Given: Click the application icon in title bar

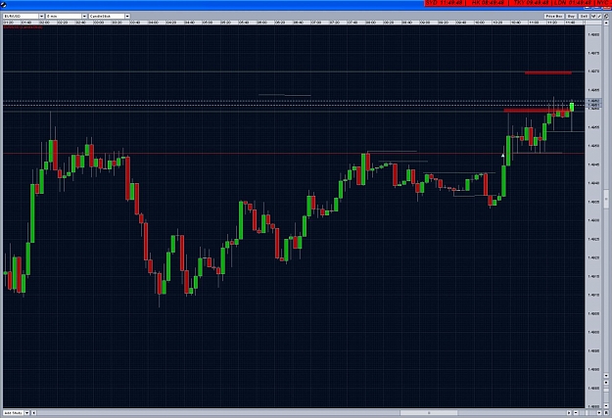Looking at the screenshot, I should point(4,5).
